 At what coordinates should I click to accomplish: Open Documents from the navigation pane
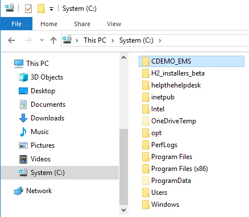(x=48, y=105)
